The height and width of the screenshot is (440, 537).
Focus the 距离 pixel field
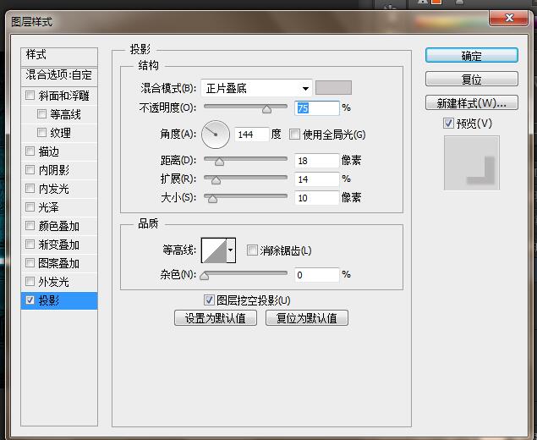(317, 161)
